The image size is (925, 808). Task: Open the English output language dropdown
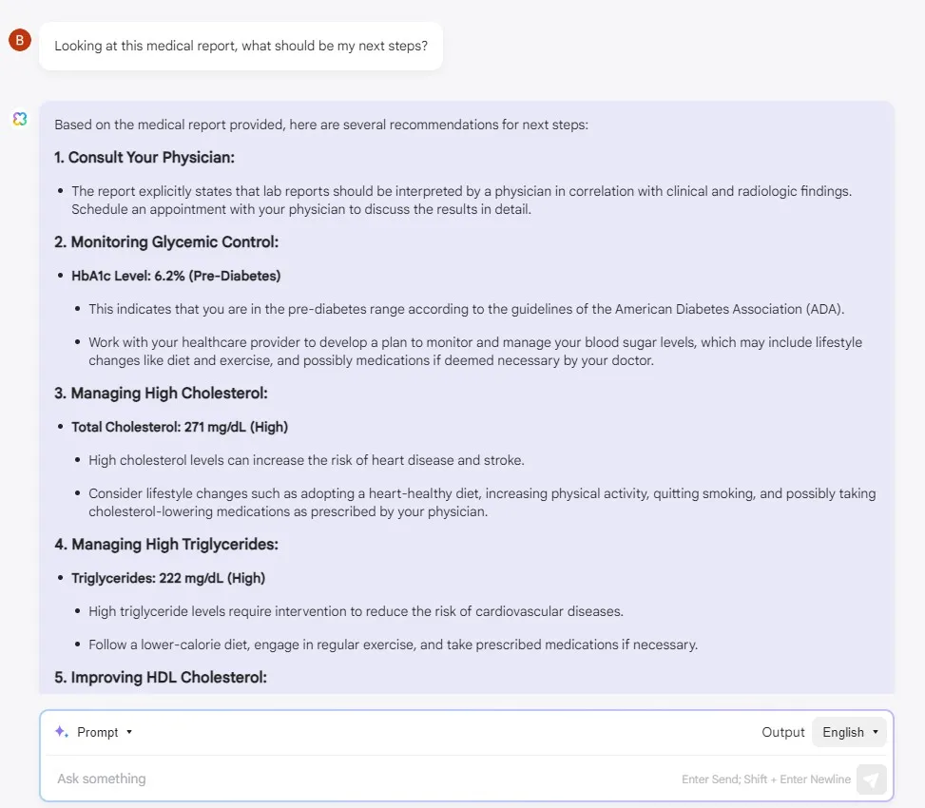[x=849, y=732]
